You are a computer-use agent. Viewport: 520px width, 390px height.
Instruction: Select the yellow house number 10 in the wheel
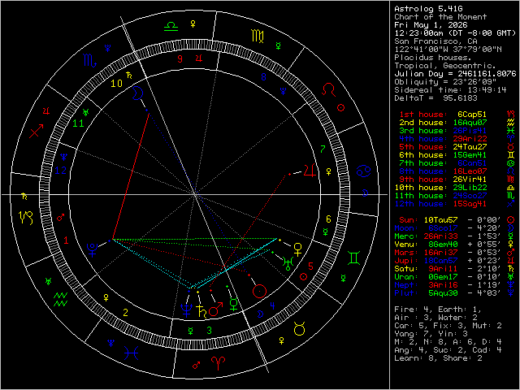[x=116, y=84]
